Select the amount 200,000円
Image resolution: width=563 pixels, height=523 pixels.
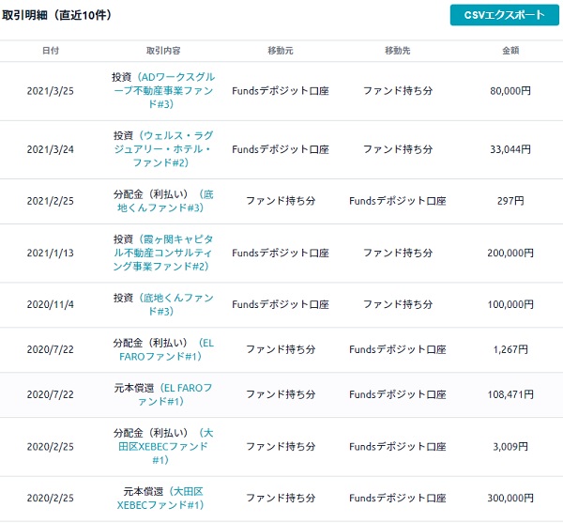coord(510,253)
